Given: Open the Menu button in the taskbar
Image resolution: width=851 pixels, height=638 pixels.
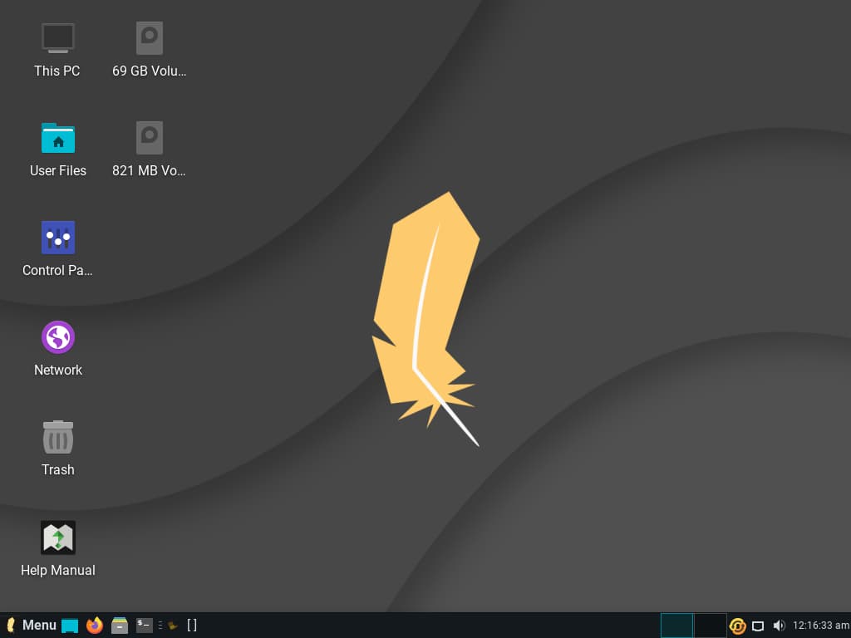Looking at the screenshot, I should 32,625.
